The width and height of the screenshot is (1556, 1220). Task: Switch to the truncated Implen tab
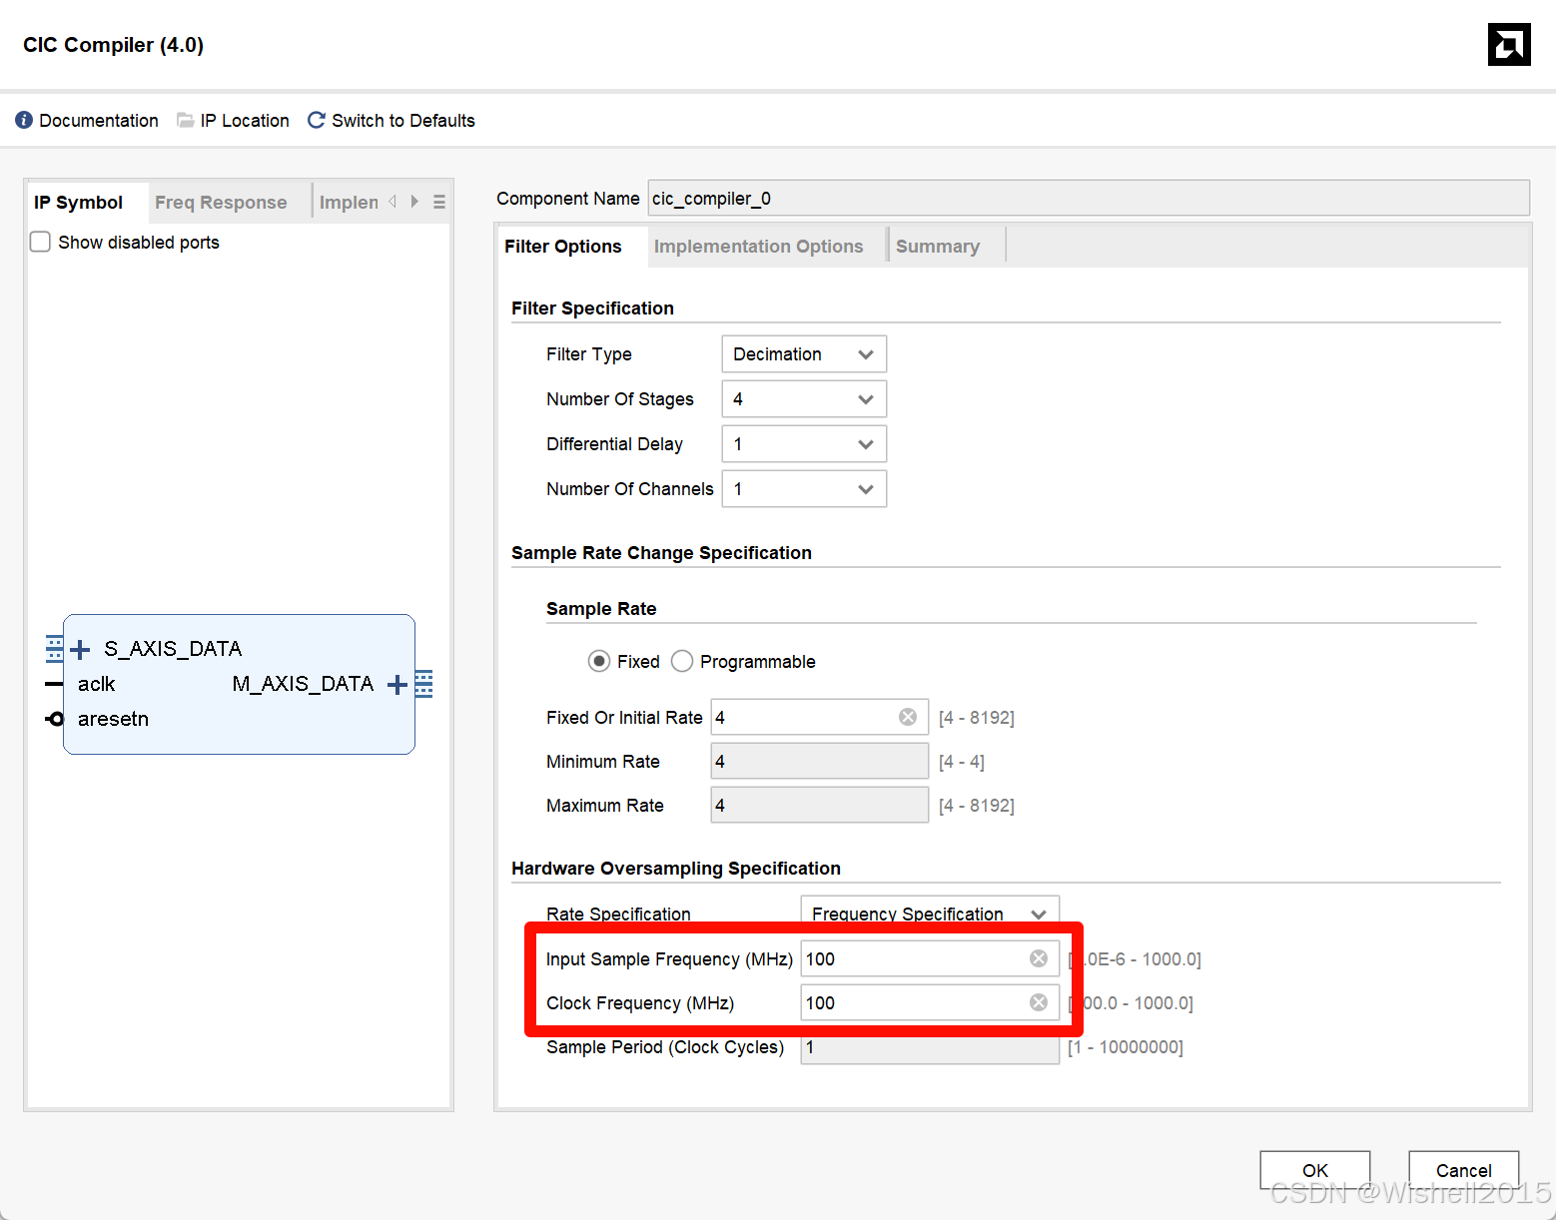coord(349,203)
